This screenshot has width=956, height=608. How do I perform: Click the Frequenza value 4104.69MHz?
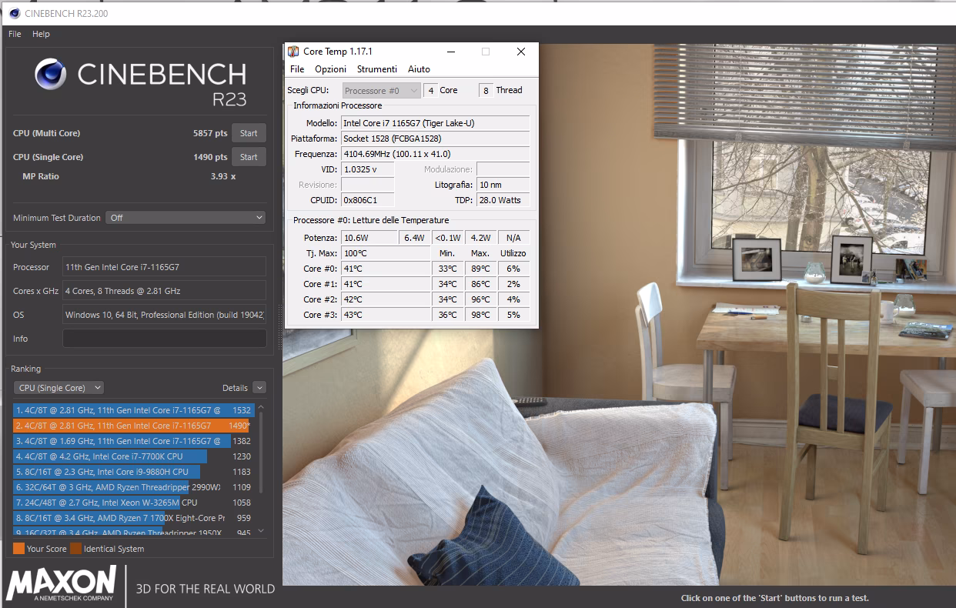tap(435, 154)
